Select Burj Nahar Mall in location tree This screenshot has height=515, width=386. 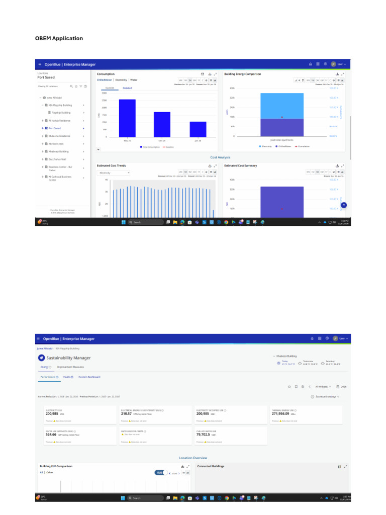coord(57,159)
